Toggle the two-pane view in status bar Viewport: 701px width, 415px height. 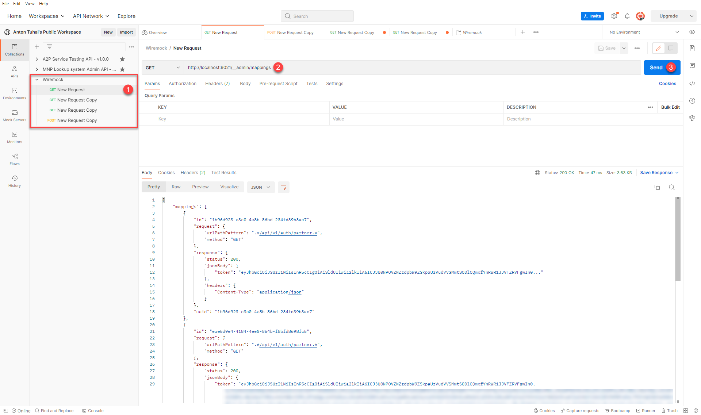pos(686,411)
